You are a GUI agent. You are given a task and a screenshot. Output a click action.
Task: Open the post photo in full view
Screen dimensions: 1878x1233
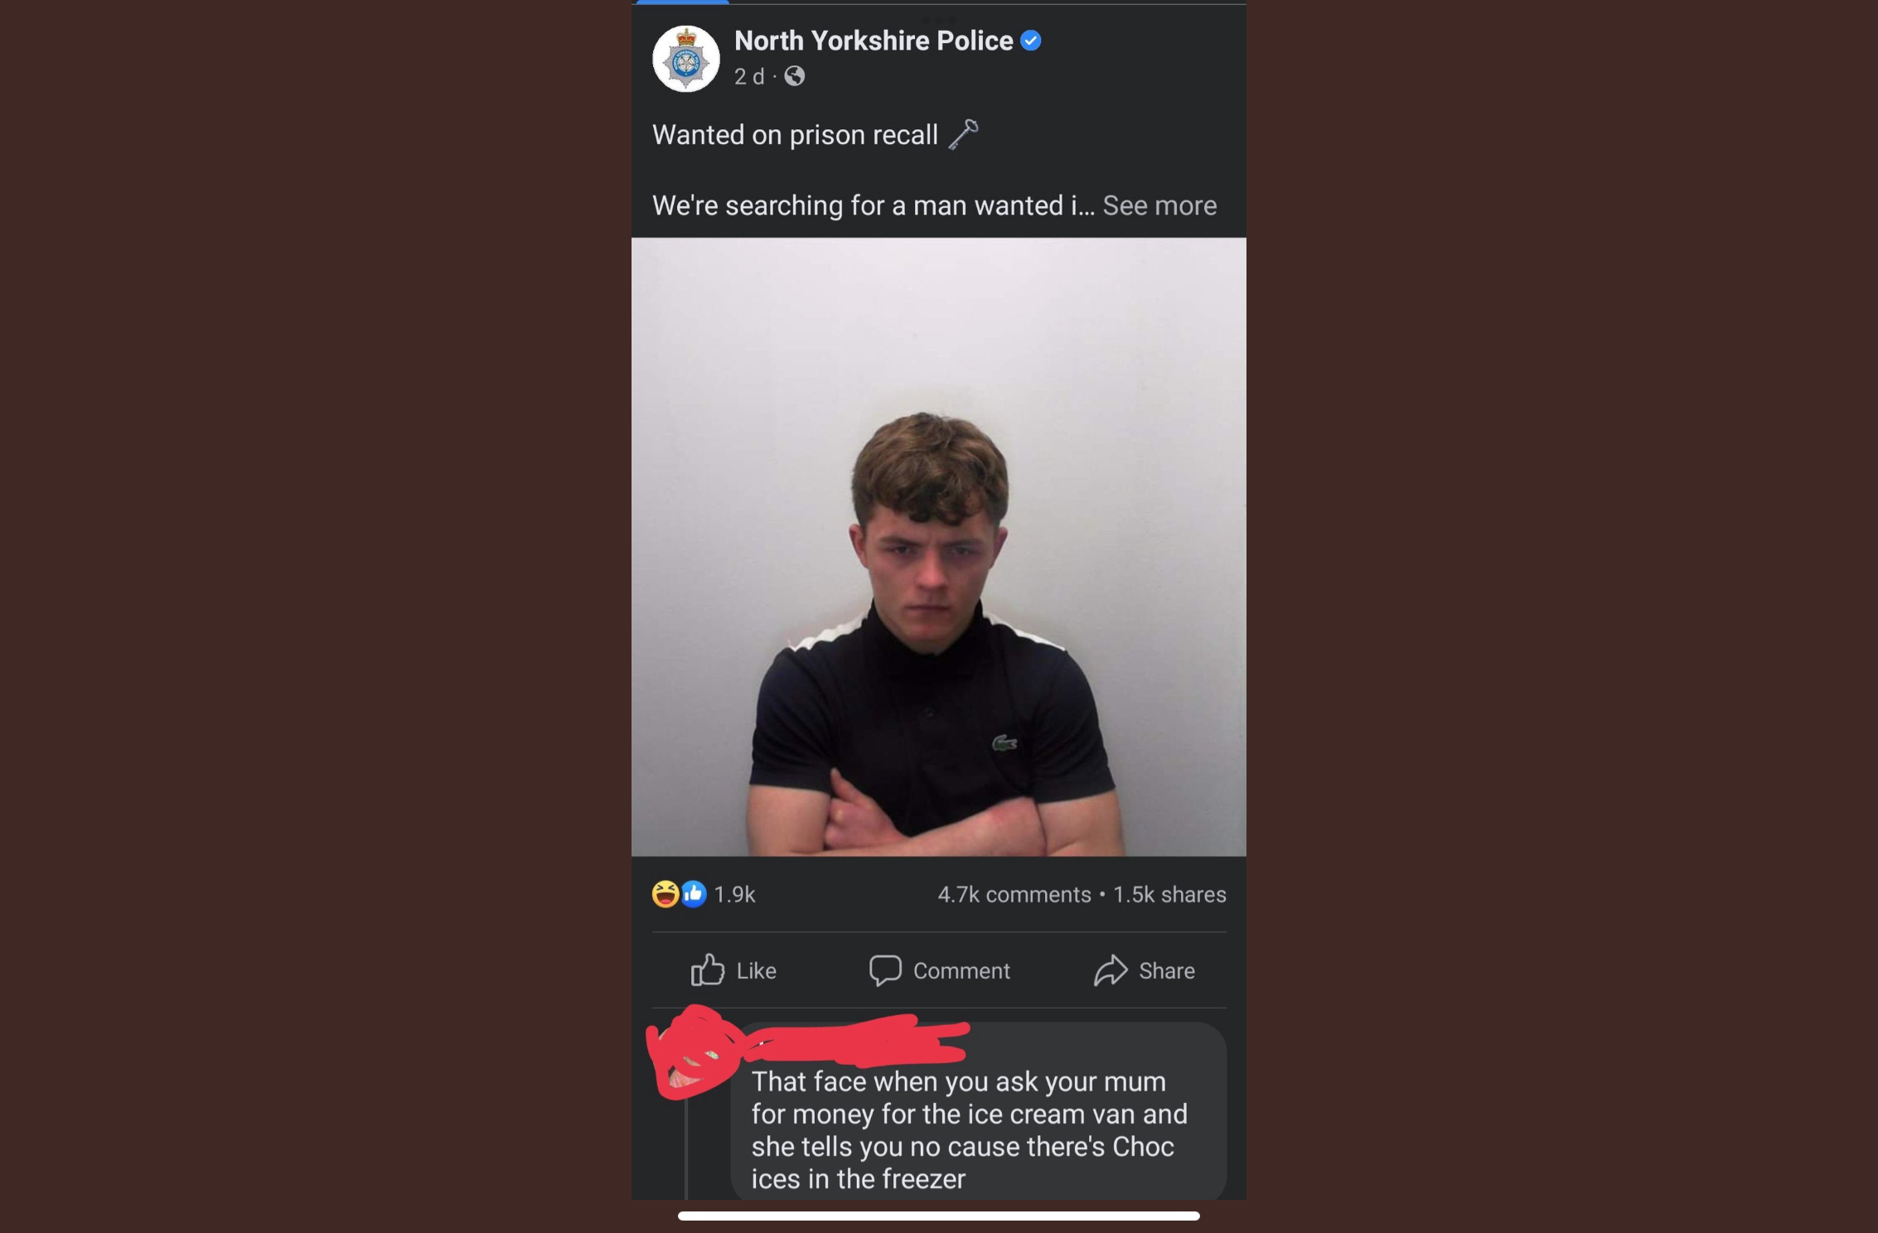pyautogui.click(x=938, y=547)
